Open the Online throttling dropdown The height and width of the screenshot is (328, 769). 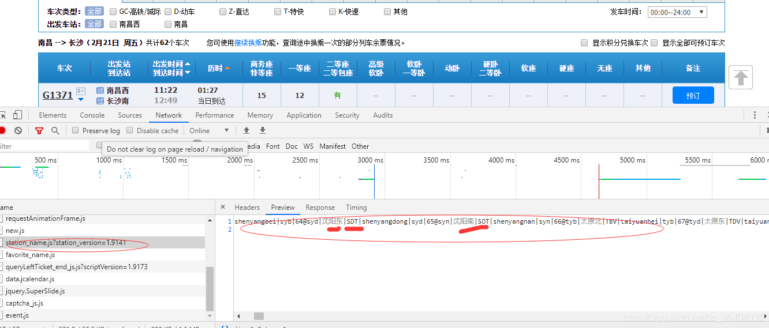pos(209,131)
